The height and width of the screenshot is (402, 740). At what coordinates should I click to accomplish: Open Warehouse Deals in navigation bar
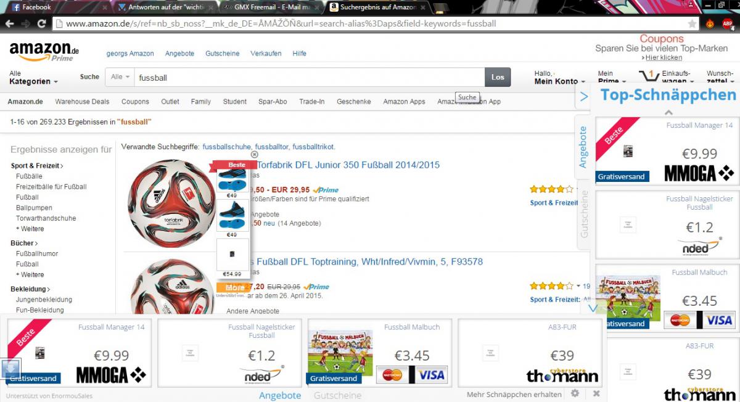point(82,102)
